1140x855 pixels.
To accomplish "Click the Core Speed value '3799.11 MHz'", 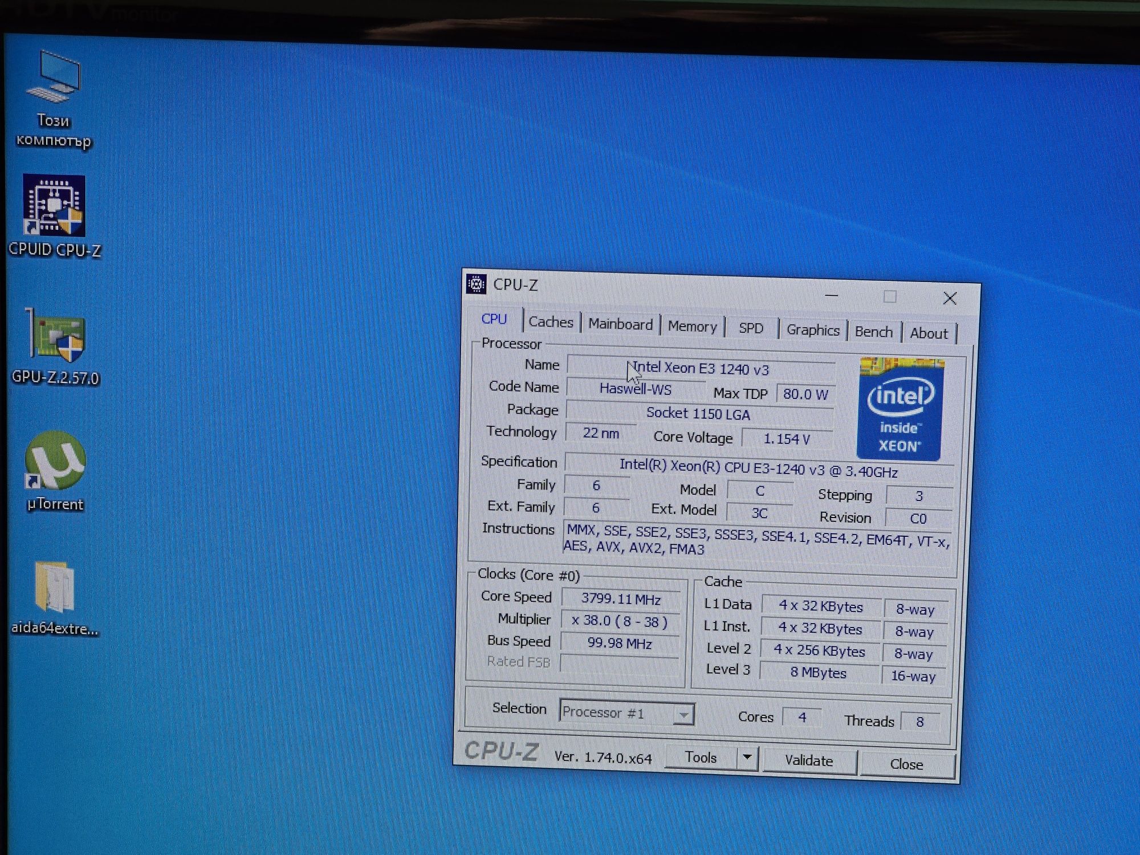I will pyautogui.click(x=621, y=598).
